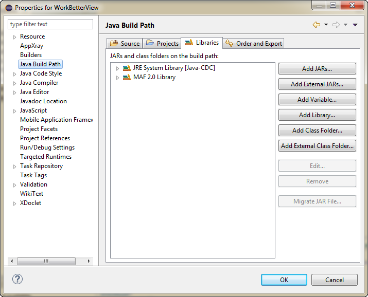368x297 pixels.
Task: Select WikiText in the sidebar
Action: click(x=32, y=194)
